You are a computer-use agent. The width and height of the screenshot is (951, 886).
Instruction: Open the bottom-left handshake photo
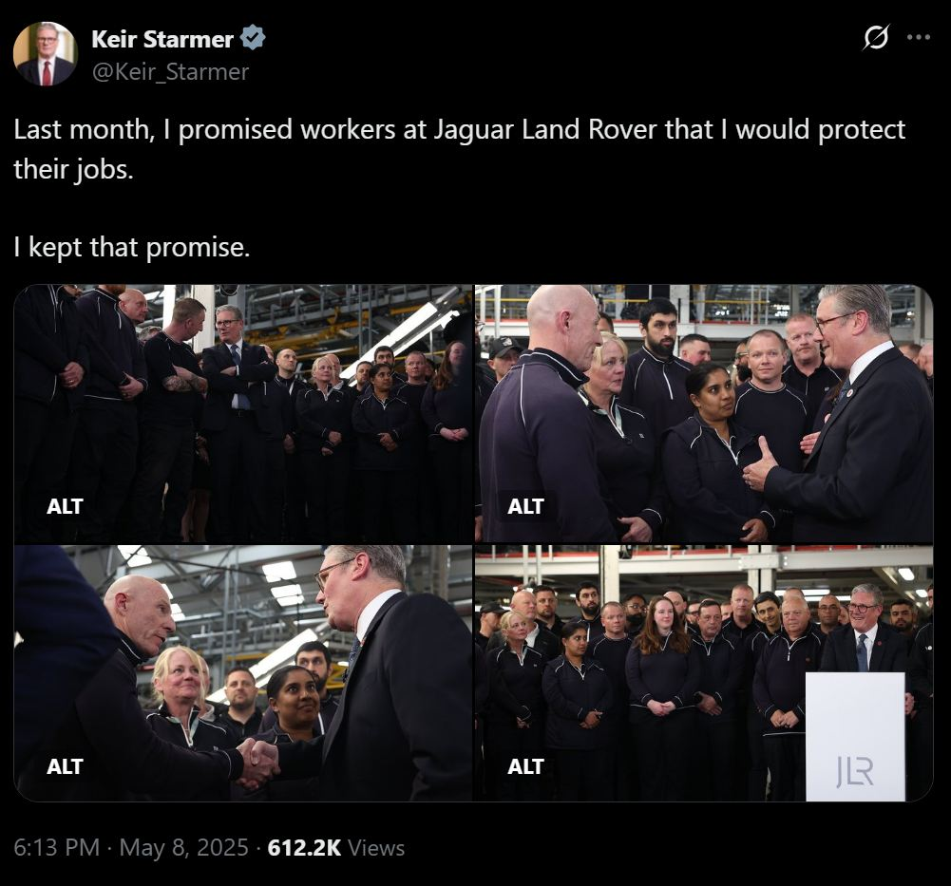243,673
